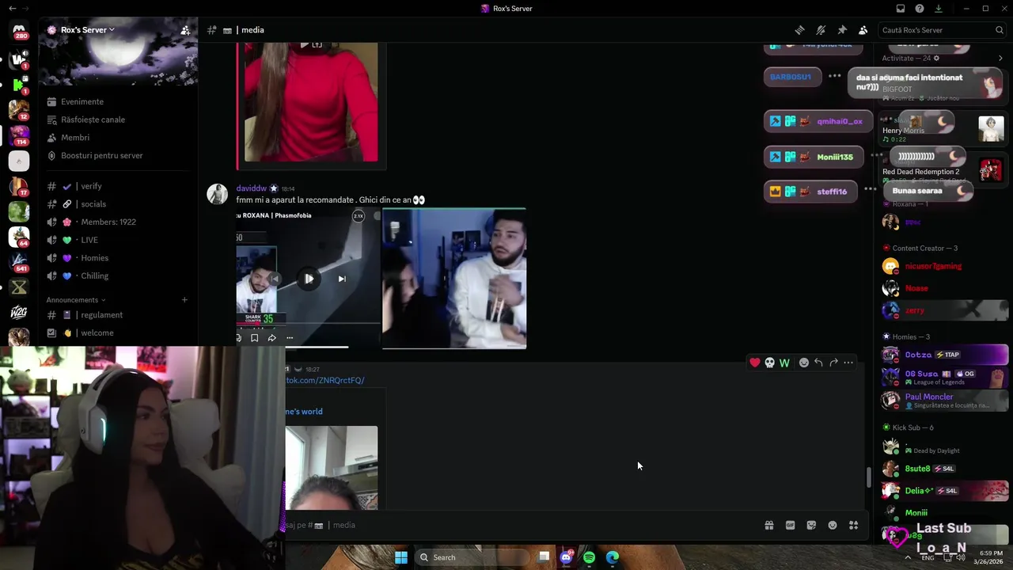
Task: Select the welcome channel
Action: (x=119, y=332)
